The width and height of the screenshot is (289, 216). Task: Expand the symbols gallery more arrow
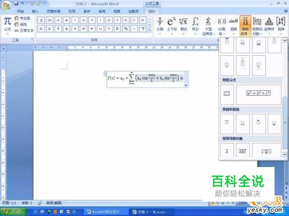(x=150, y=30)
